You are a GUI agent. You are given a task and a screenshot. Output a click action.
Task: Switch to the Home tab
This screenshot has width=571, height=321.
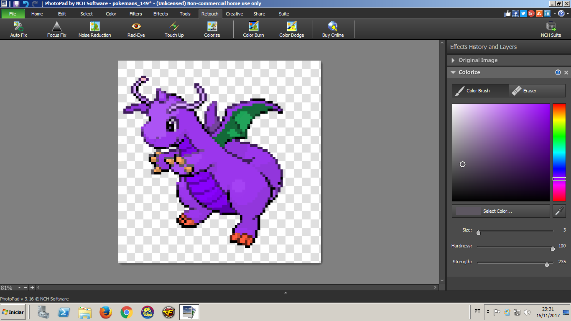tap(37, 14)
